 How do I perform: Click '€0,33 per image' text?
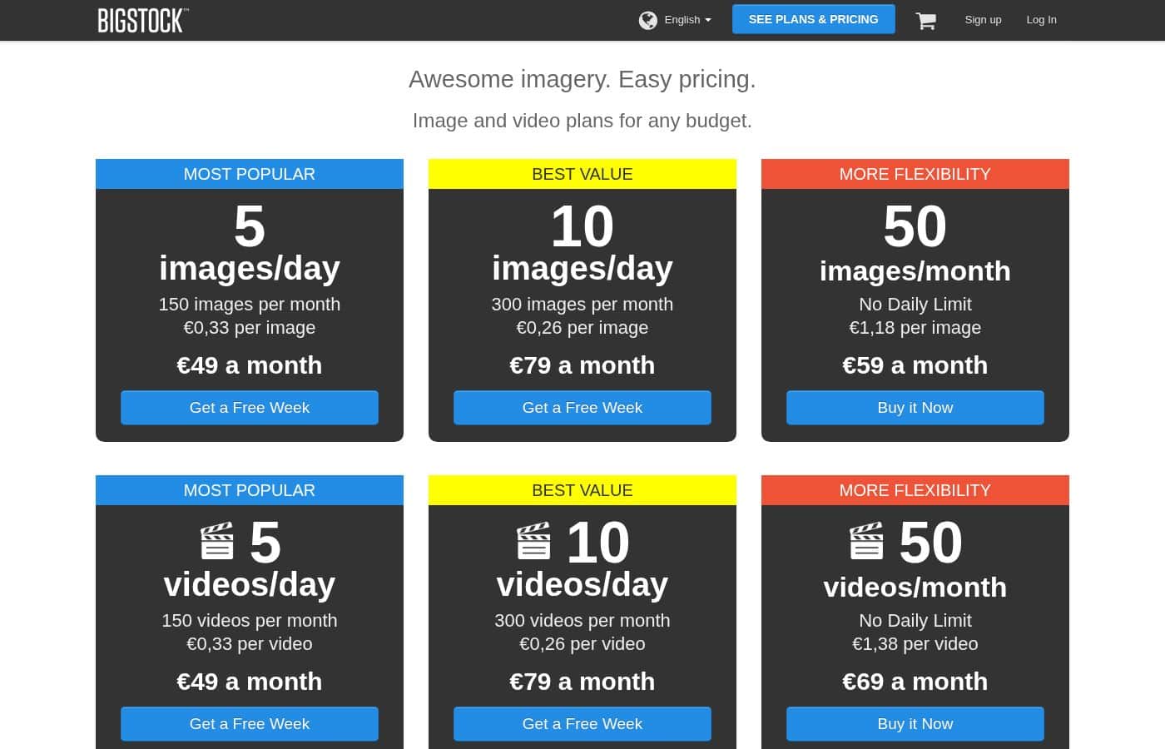[x=250, y=328]
